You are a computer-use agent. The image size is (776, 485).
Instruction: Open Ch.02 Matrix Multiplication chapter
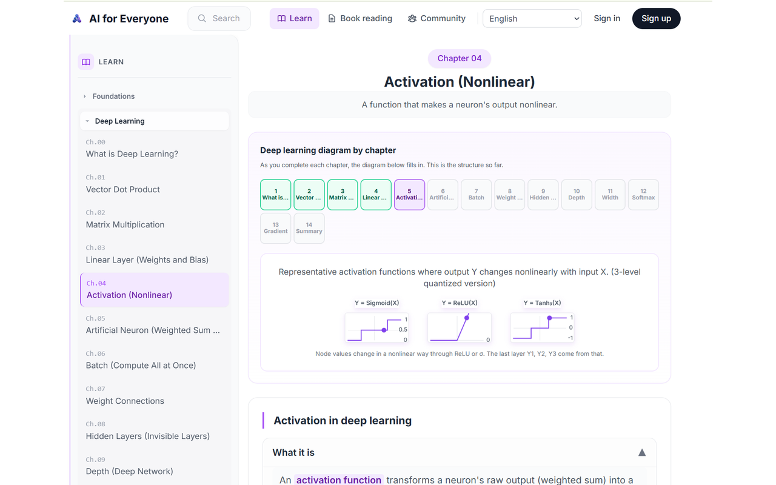[x=155, y=219]
